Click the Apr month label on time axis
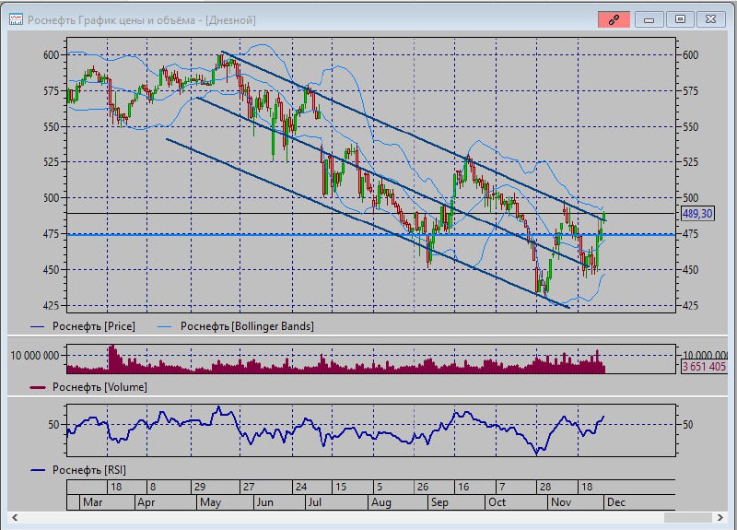737x530 pixels. (146, 502)
